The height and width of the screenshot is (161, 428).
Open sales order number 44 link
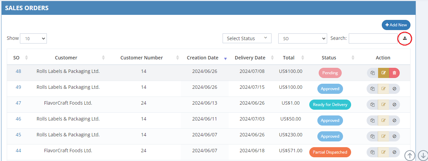click(18, 151)
